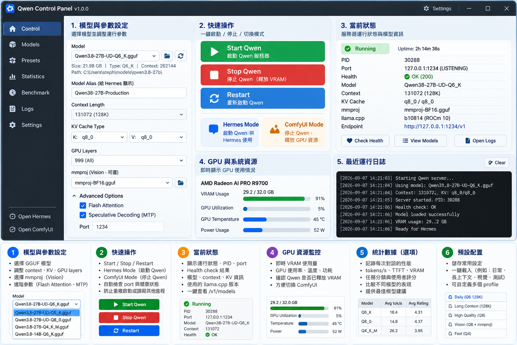Click the GPU Temperature bar
The image size is (517, 345).
(276, 219)
